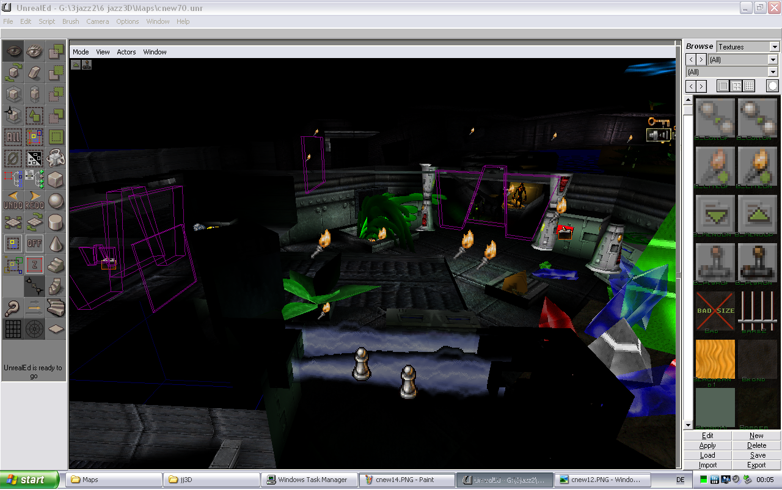Open the Windows Start menu
Screen dimensions: 782x490
pyautogui.click(x=30, y=480)
